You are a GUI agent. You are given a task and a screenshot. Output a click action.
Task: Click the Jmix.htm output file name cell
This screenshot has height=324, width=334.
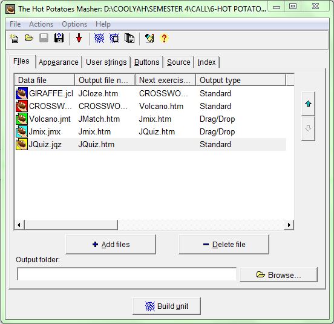coord(94,131)
